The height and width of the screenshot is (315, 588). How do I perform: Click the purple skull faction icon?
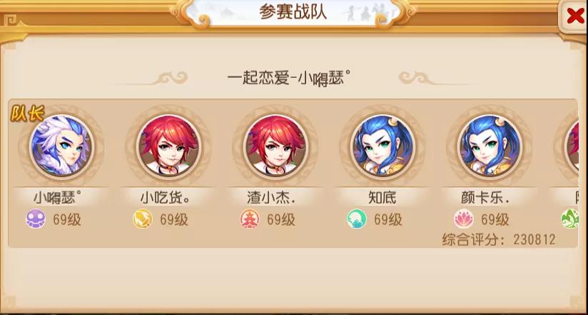[36, 219]
